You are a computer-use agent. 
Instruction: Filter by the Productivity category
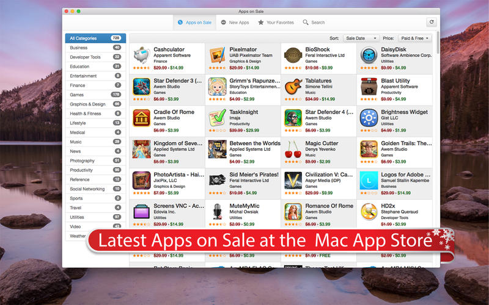95,170
